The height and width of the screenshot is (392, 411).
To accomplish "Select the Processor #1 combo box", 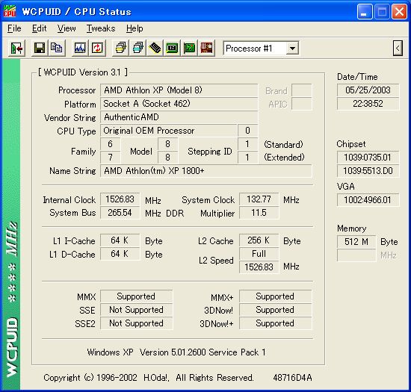I will [x=261, y=49].
